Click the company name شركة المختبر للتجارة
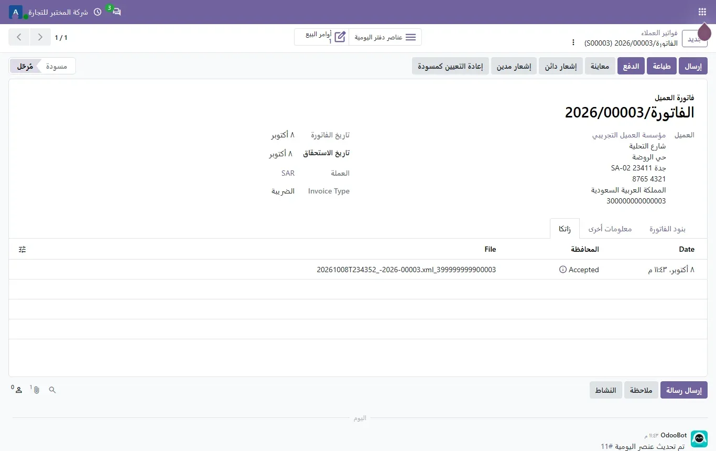The height and width of the screenshot is (451, 716). coord(58,12)
